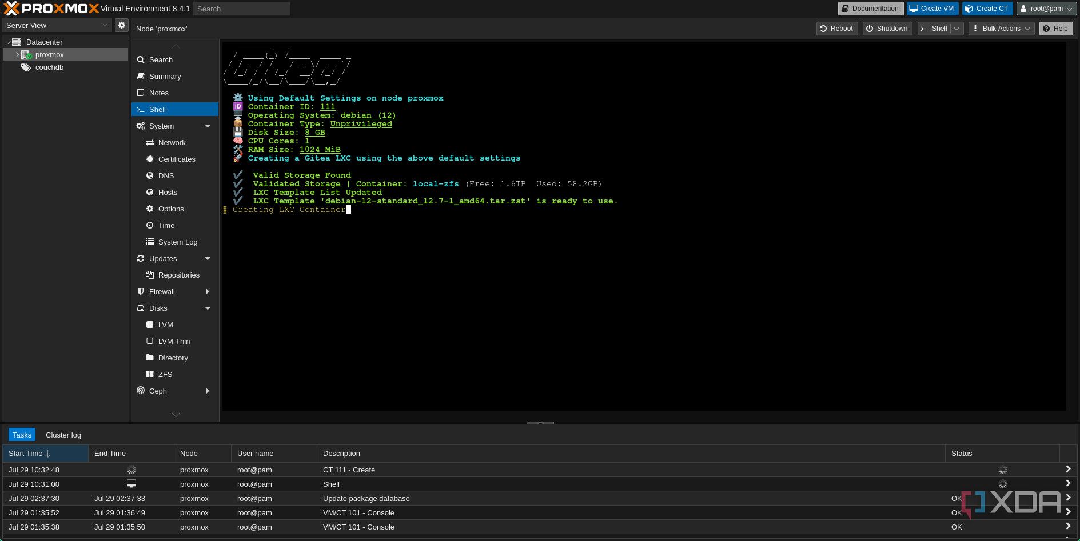Viewport: 1080px width, 541px height.
Task: Click the Reboot button
Action: click(x=836, y=29)
